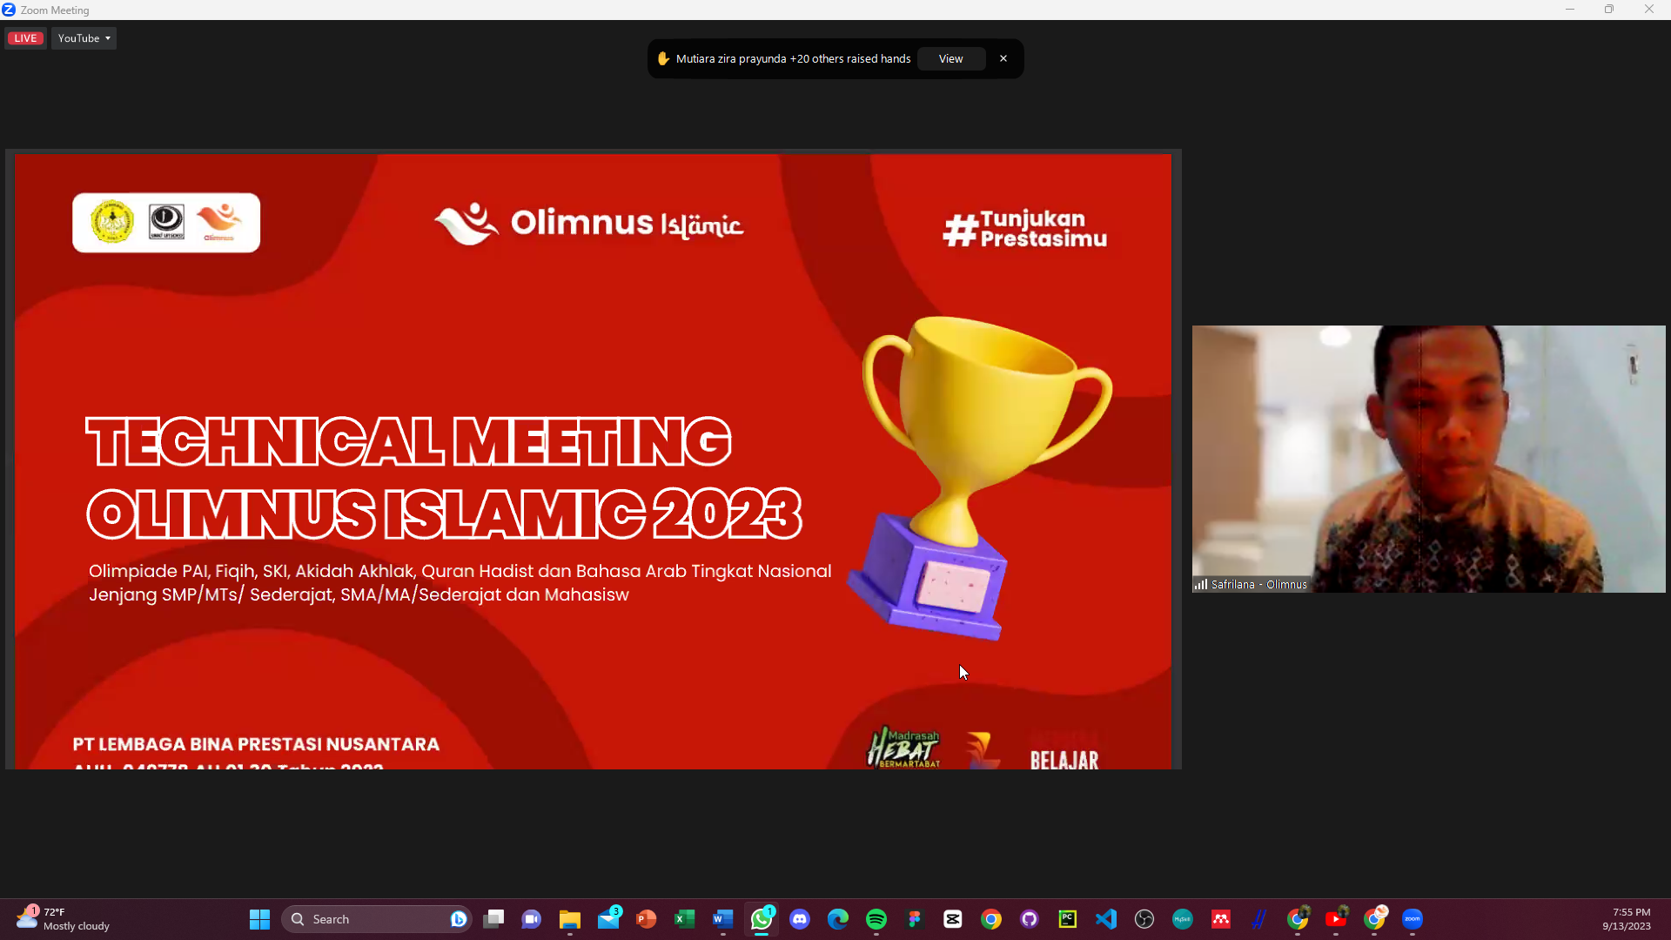Open the clock and date flyout

(x=1626, y=919)
